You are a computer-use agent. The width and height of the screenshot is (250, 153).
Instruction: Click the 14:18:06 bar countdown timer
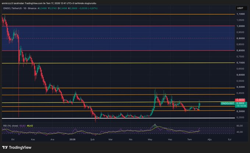[241, 106]
